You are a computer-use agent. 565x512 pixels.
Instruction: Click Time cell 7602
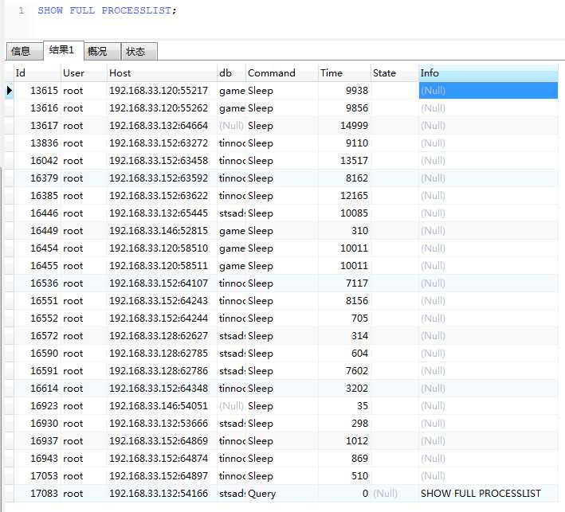tap(344, 371)
